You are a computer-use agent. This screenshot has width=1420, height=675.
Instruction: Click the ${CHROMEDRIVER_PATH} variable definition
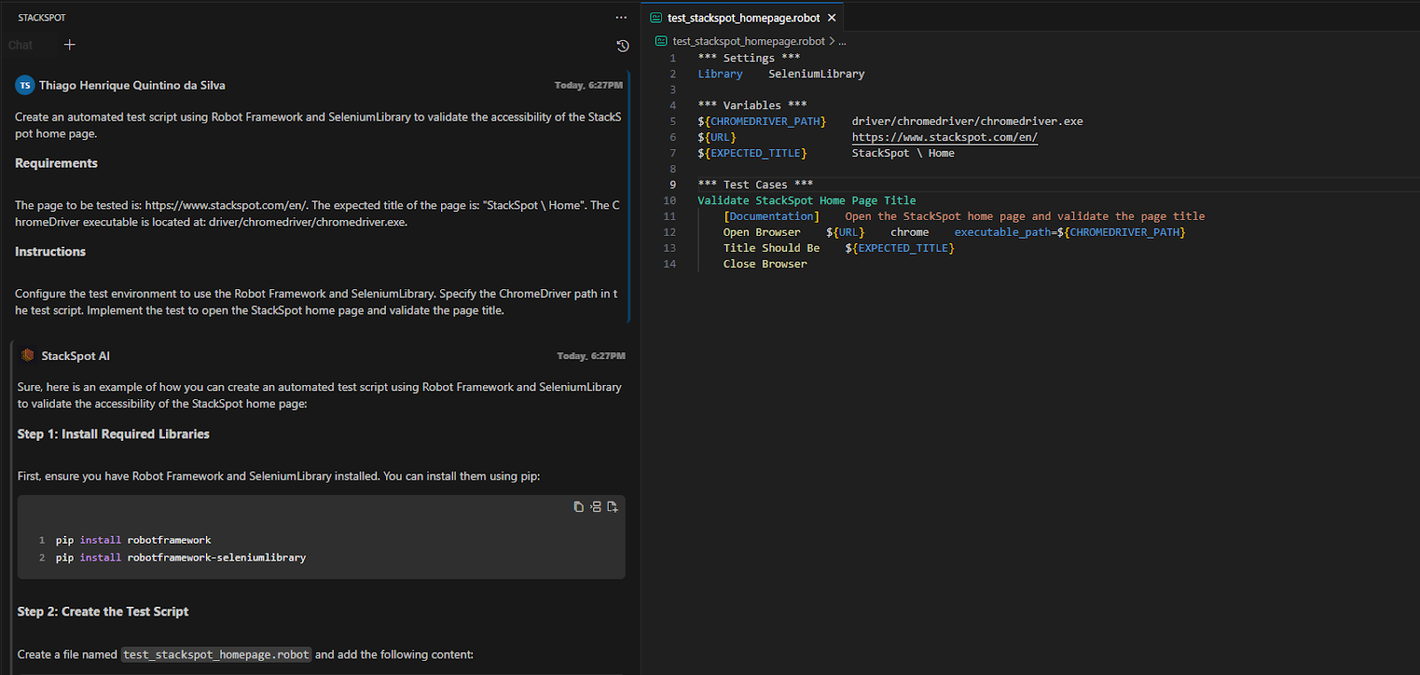coord(761,122)
